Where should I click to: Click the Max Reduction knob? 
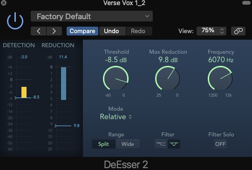tap(168, 78)
